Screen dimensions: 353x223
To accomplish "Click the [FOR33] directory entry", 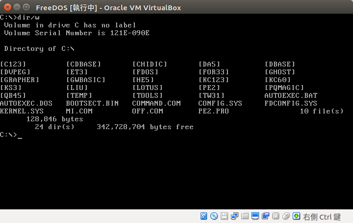I will click(214, 72).
